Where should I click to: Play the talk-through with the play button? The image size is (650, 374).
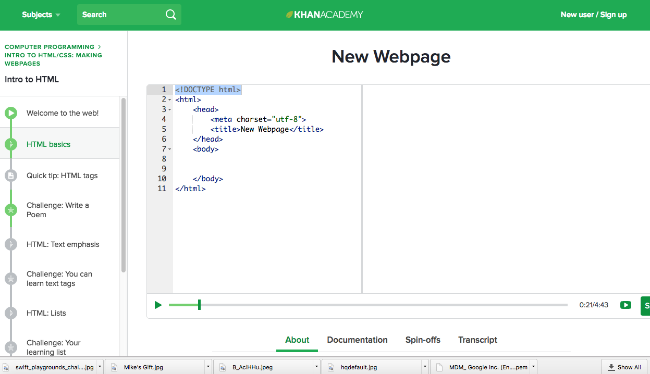click(158, 305)
